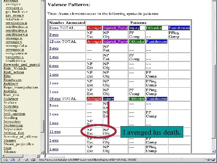Open the Sentencing frame
This screenshot has width=217, height=163.
[x=13, y=125]
